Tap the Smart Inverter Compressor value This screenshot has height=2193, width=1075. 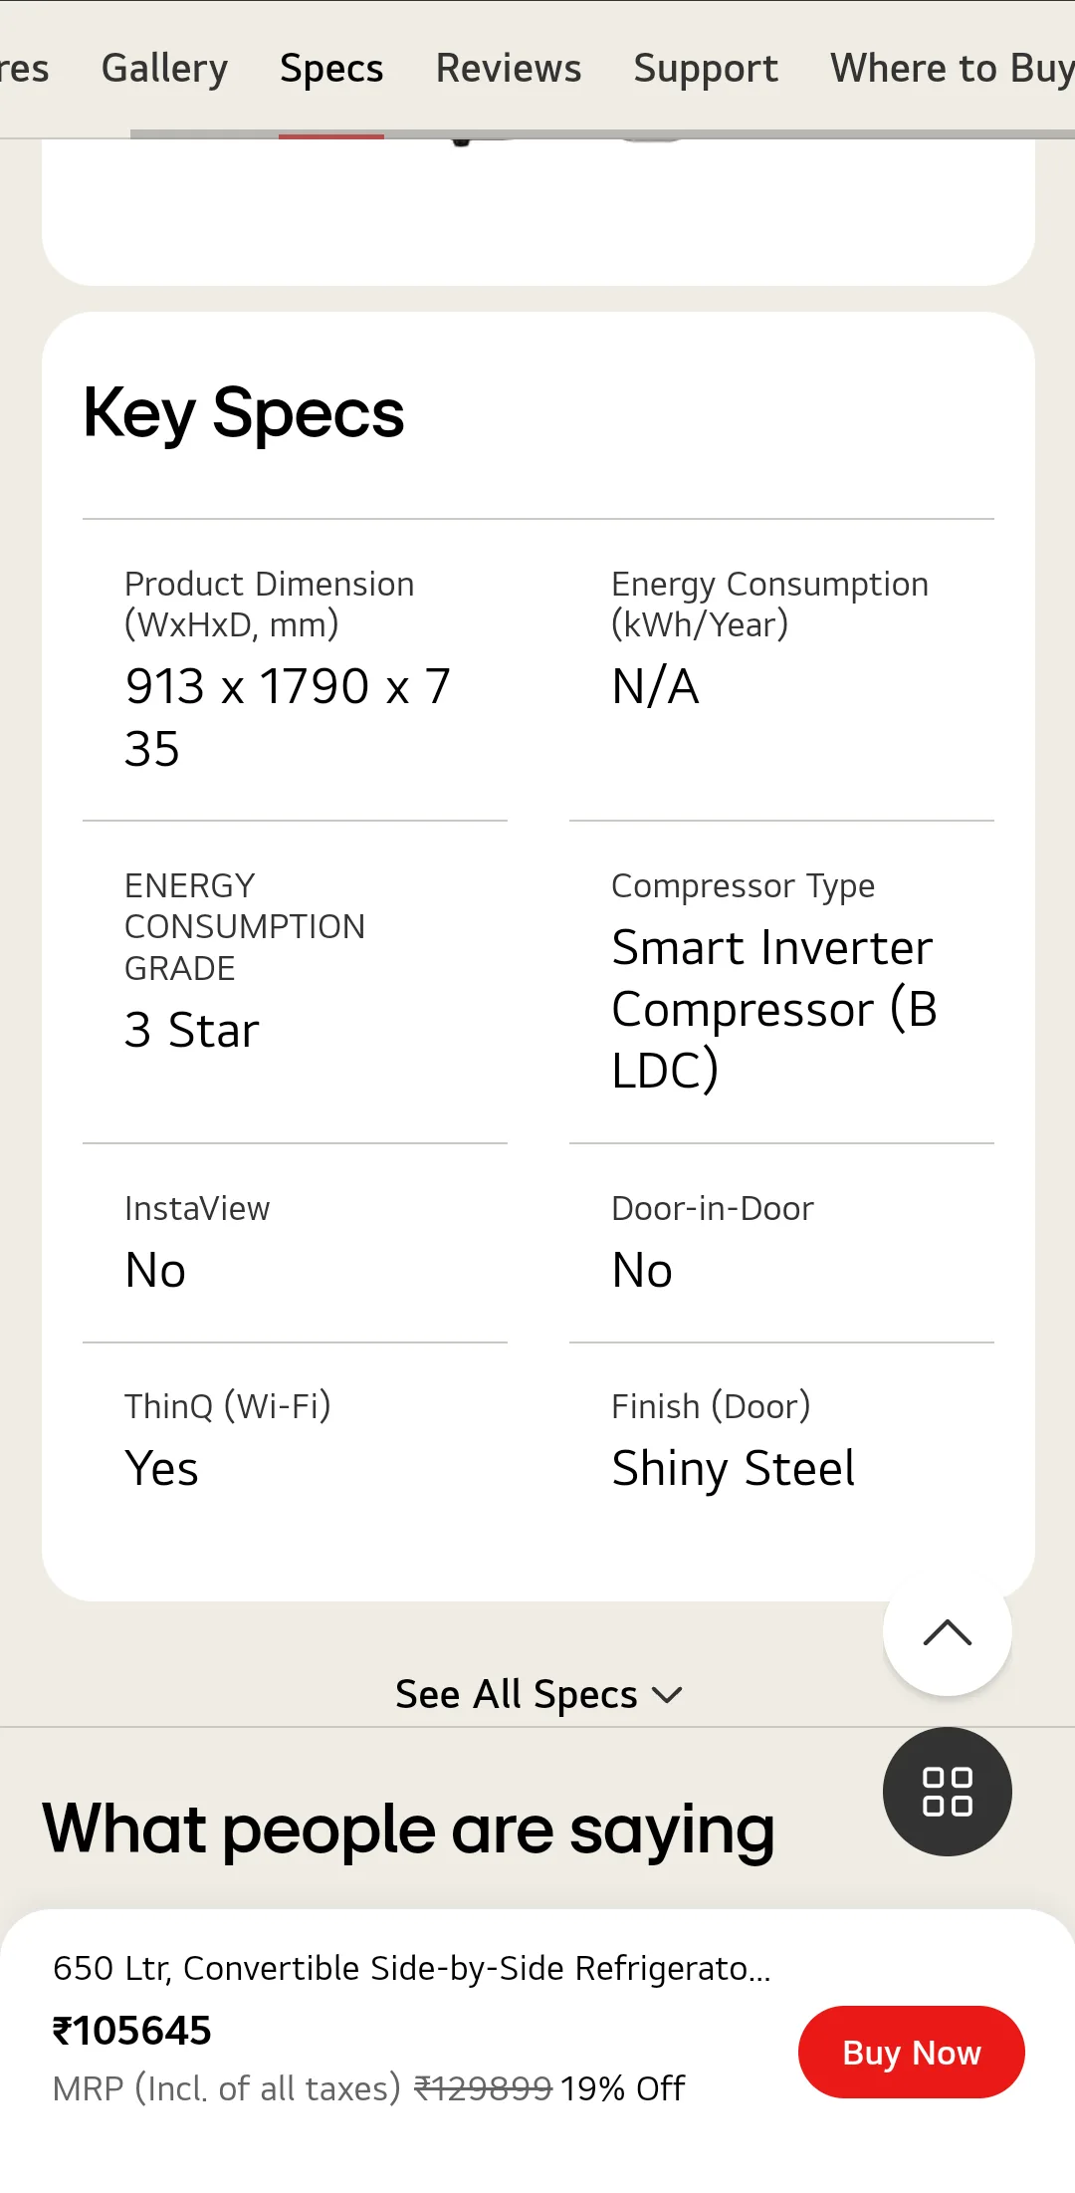coord(774,1008)
